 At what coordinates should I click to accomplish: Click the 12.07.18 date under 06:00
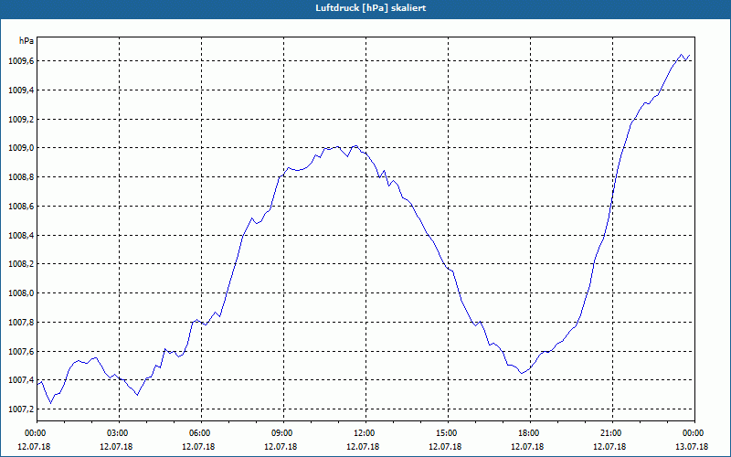(x=198, y=447)
